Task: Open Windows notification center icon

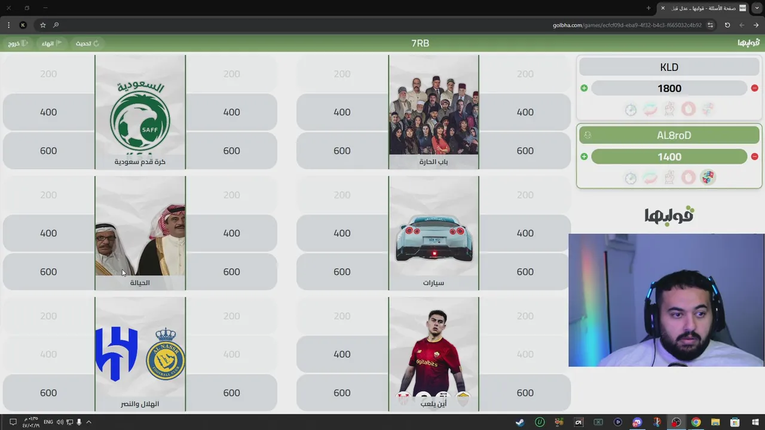Action: [13, 422]
